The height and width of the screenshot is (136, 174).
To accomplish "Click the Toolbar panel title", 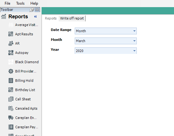I will coord(7,10).
